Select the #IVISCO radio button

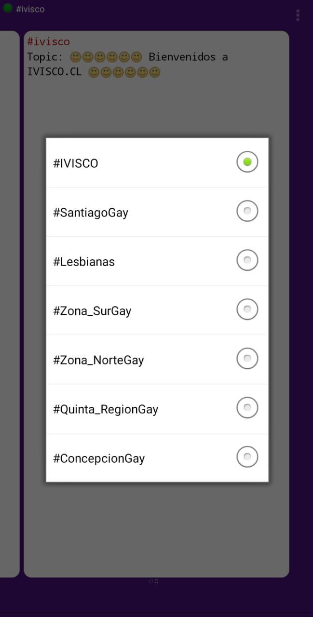click(247, 162)
